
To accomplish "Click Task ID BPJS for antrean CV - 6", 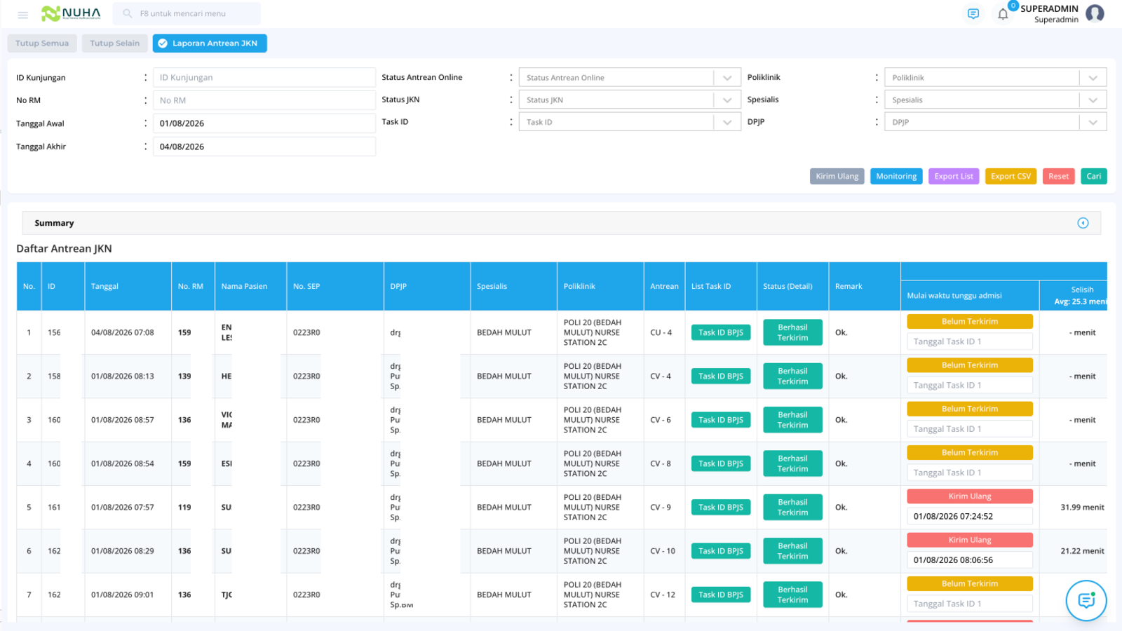I will [721, 420].
